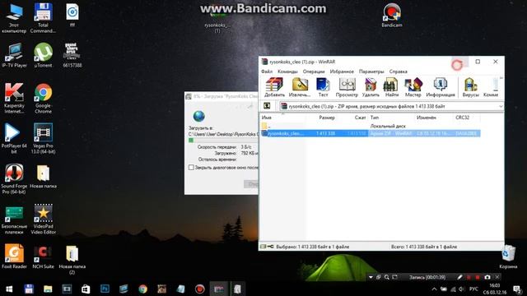This screenshot has width=527, height=296.
Task: Open the Команды menu
Action: point(287,72)
